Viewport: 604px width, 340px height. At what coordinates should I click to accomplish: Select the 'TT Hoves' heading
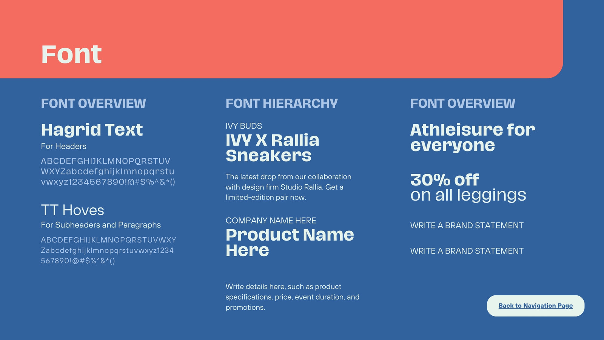(x=72, y=210)
